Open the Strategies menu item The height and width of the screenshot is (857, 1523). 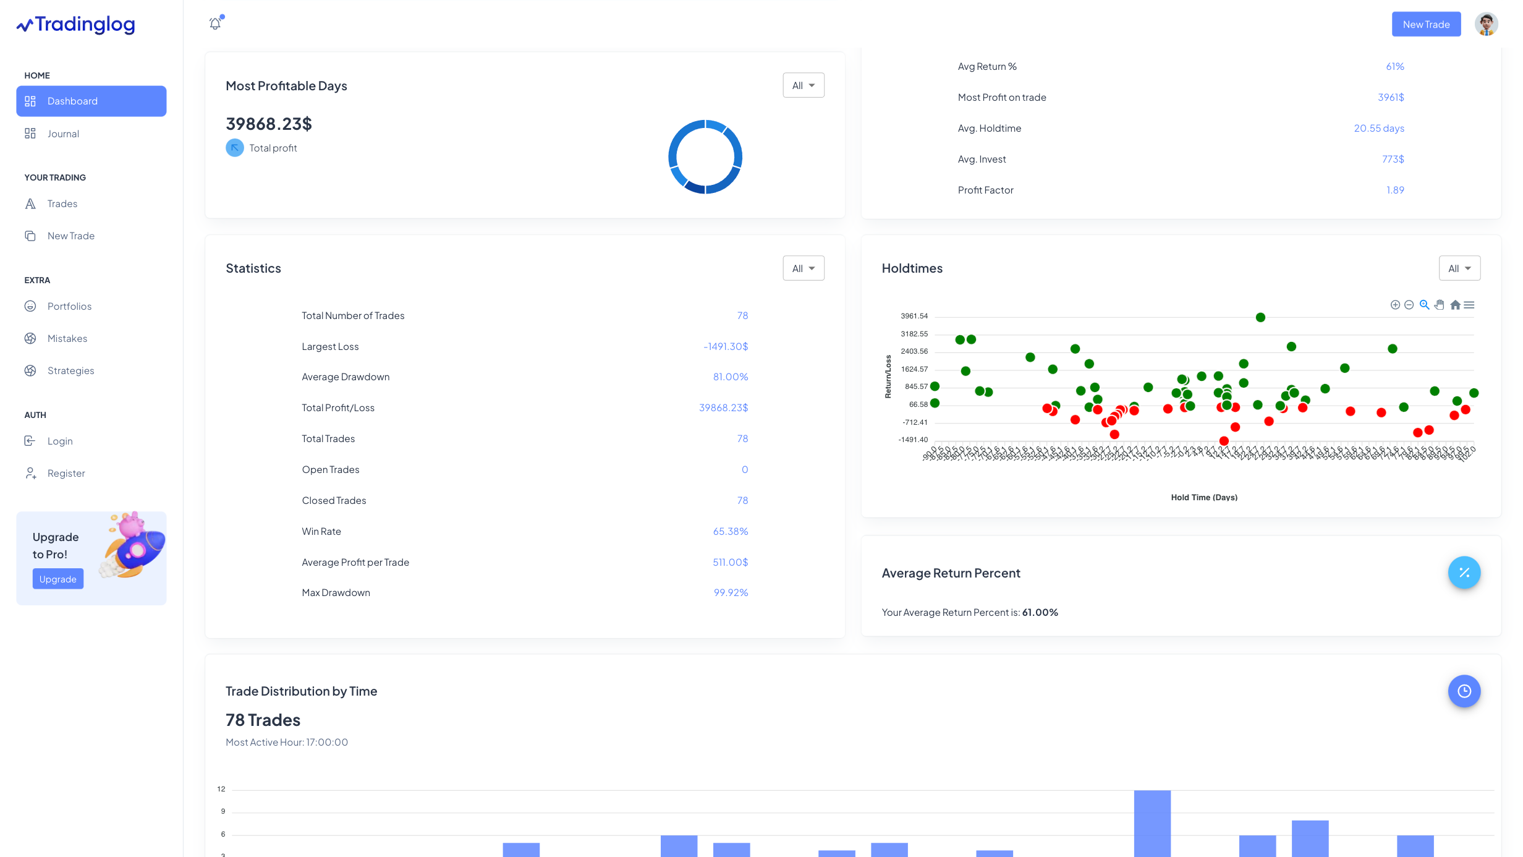pyautogui.click(x=91, y=370)
